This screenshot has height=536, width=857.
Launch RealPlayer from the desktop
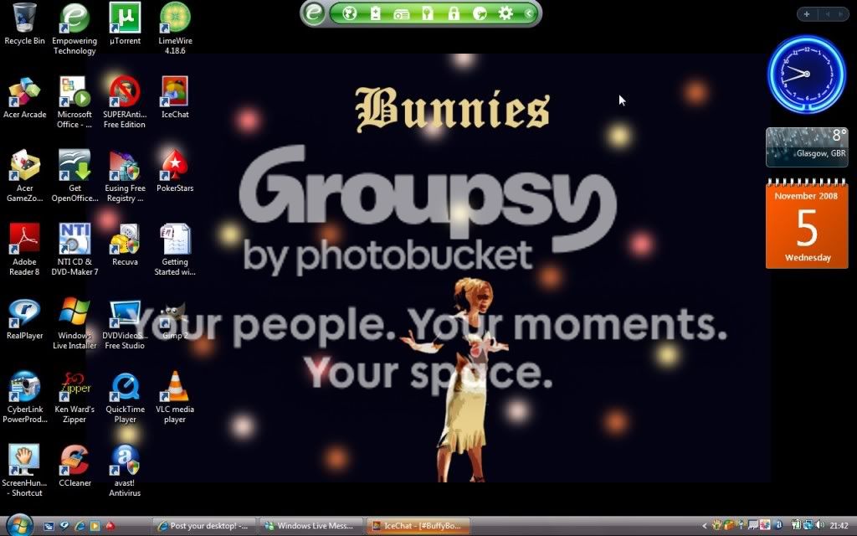(x=24, y=319)
